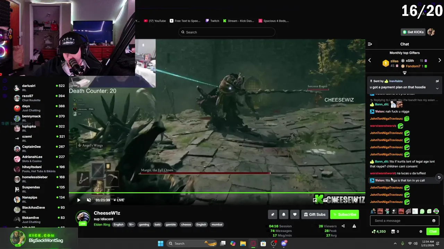Hide the pinned message
Image resolution: width=444 pixels, height=249 pixels.
pyautogui.click(x=437, y=81)
